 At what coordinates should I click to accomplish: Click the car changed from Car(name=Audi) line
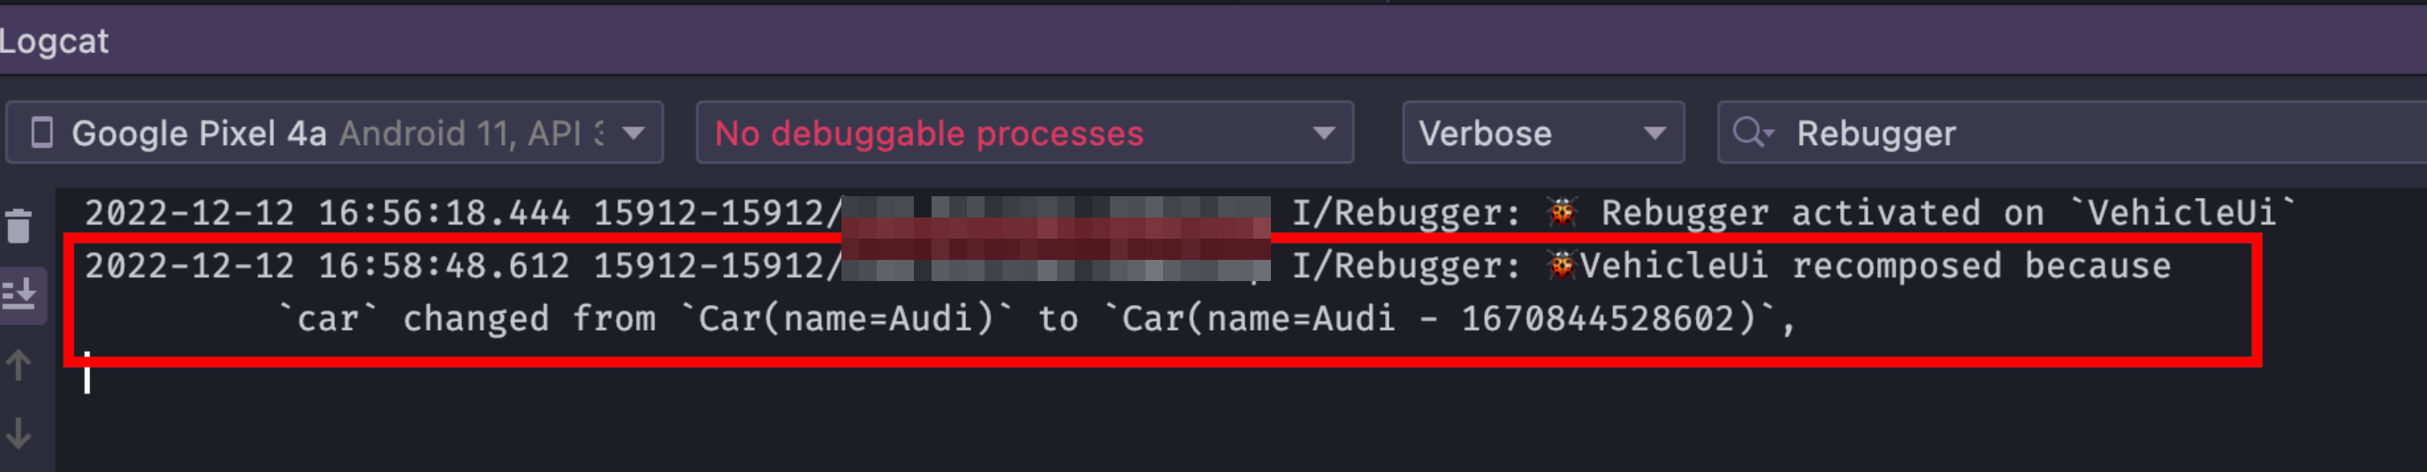point(1038,318)
